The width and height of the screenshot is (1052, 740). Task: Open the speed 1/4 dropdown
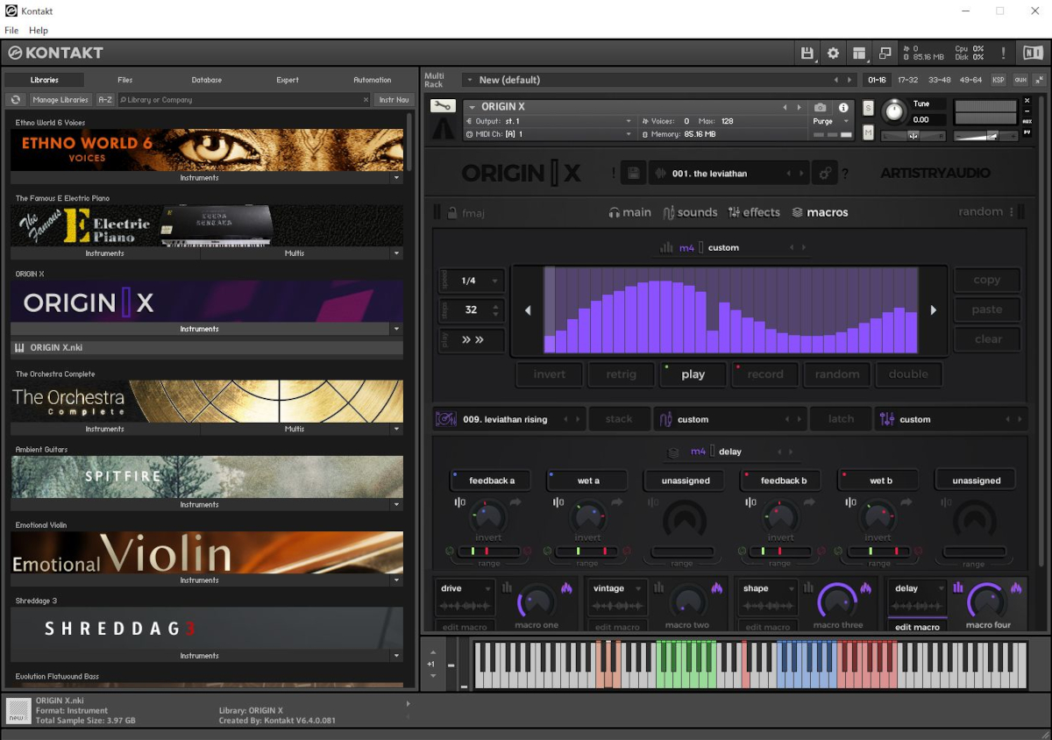[x=472, y=281]
